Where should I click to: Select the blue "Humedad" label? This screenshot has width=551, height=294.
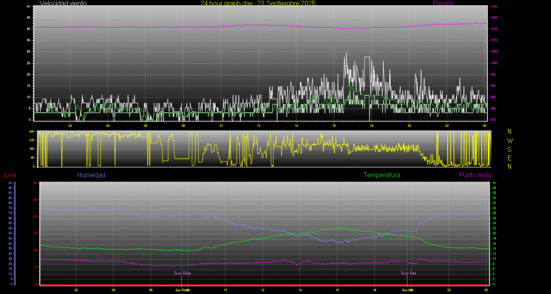click(91, 175)
